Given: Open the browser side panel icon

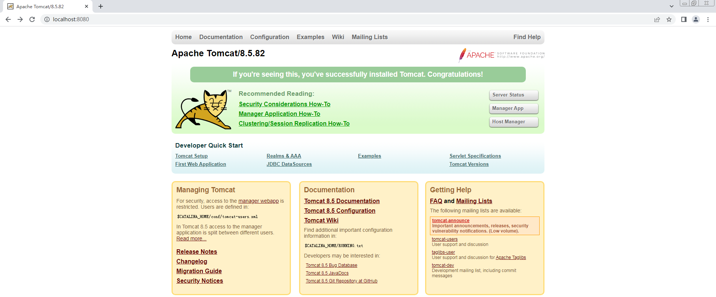Looking at the screenshot, I should click(684, 19).
